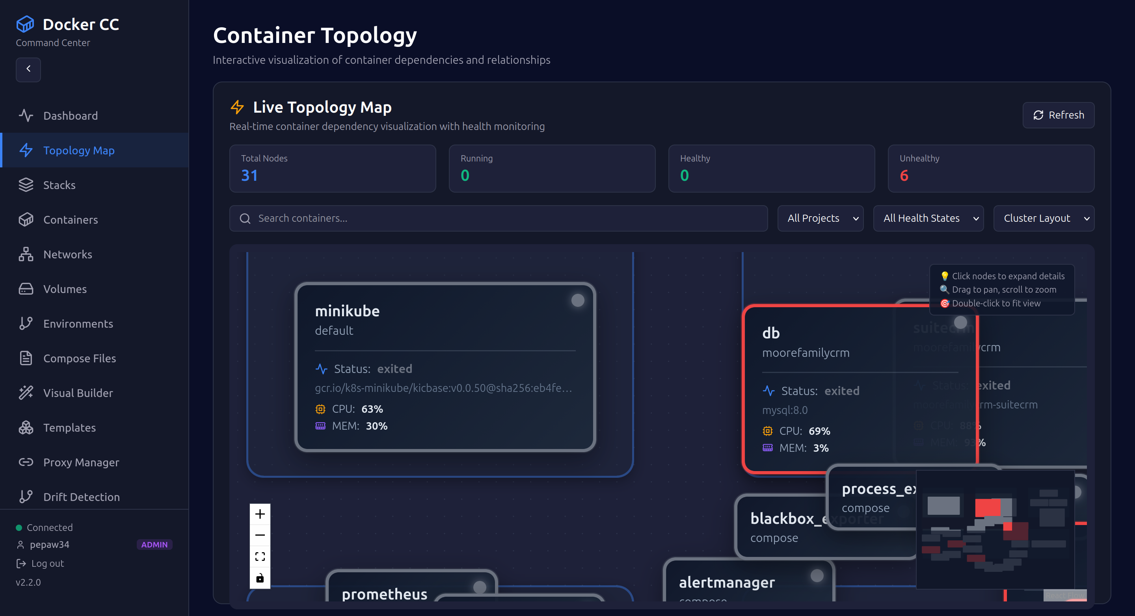Collapse the sidebar with chevron button
Screen dimensions: 1135x616
click(28, 69)
